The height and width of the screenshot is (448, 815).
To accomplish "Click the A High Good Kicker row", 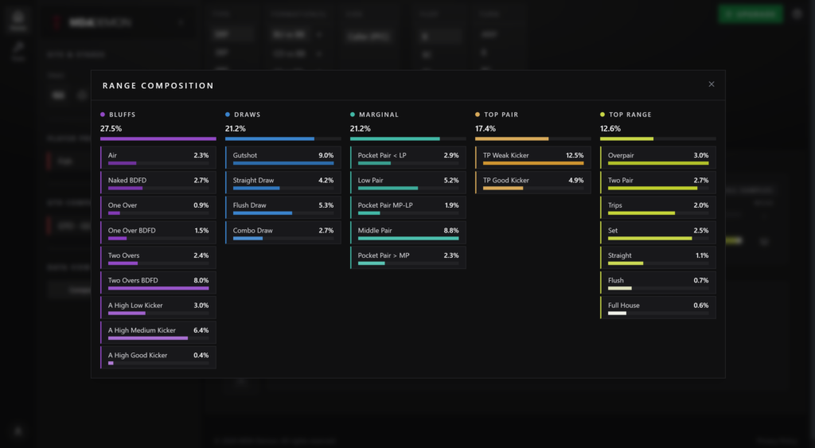I will pyautogui.click(x=158, y=357).
